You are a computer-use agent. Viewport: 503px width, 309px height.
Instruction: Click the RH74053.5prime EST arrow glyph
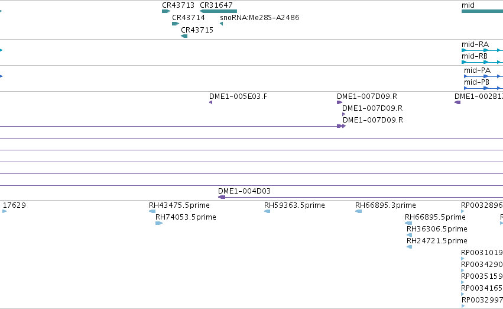click(159, 223)
